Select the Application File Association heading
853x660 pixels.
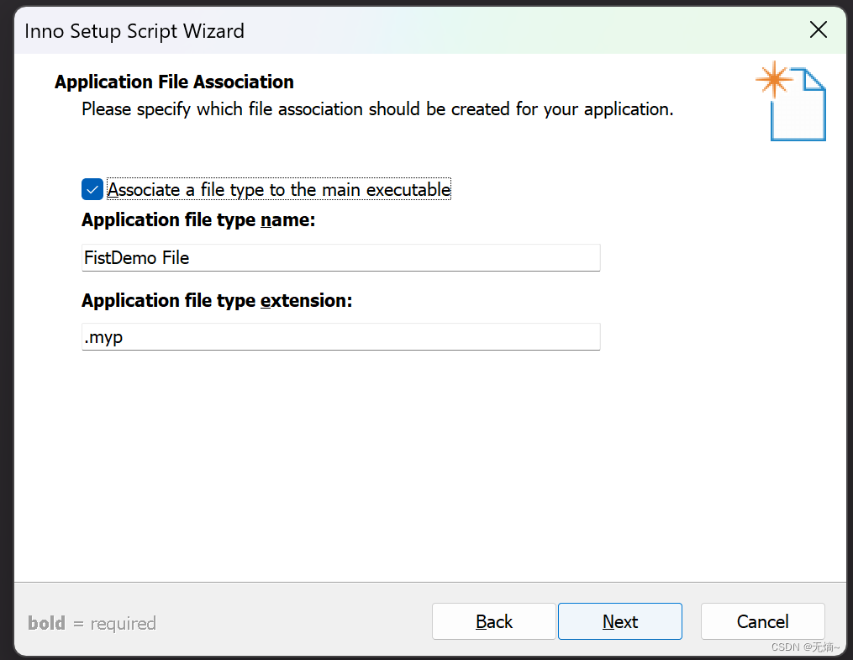point(173,82)
